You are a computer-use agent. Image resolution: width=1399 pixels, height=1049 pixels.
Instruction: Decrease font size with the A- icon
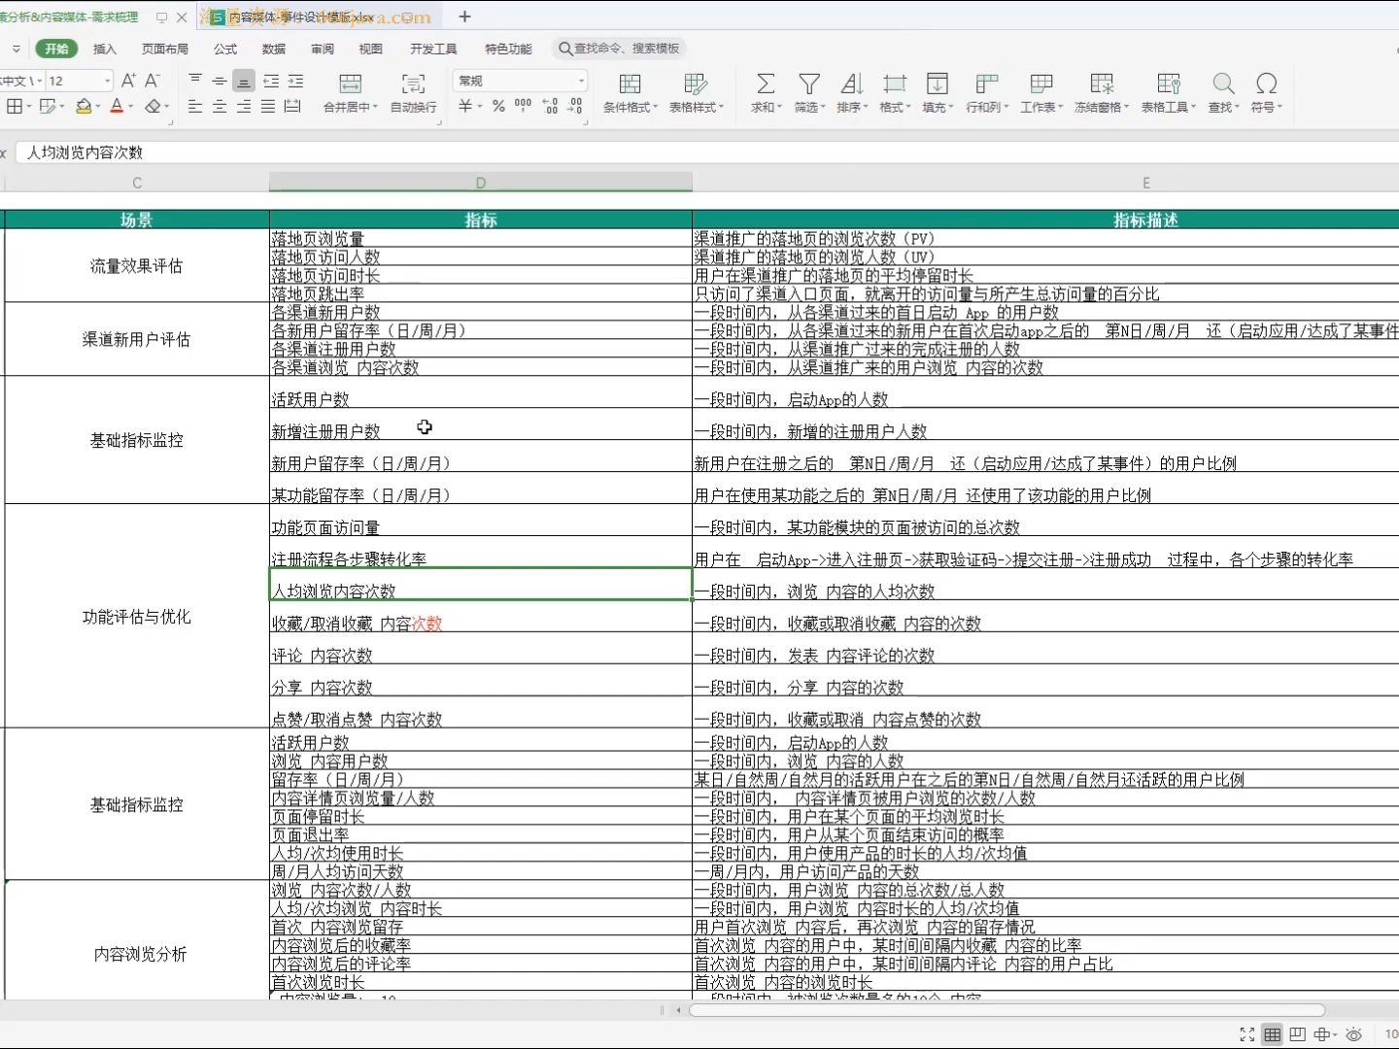153,81
